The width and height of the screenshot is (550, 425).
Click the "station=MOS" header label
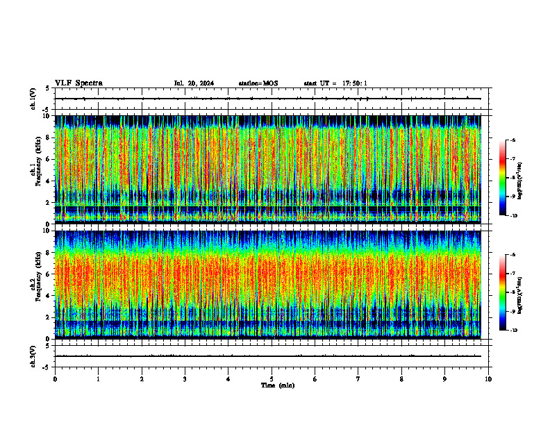(x=258, y=83)
